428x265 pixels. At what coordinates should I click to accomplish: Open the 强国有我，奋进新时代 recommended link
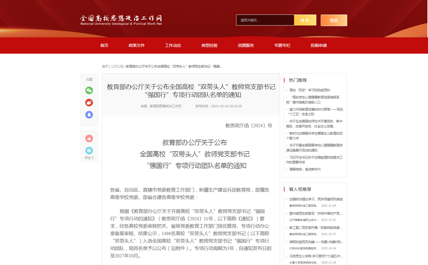pos(305,169)
